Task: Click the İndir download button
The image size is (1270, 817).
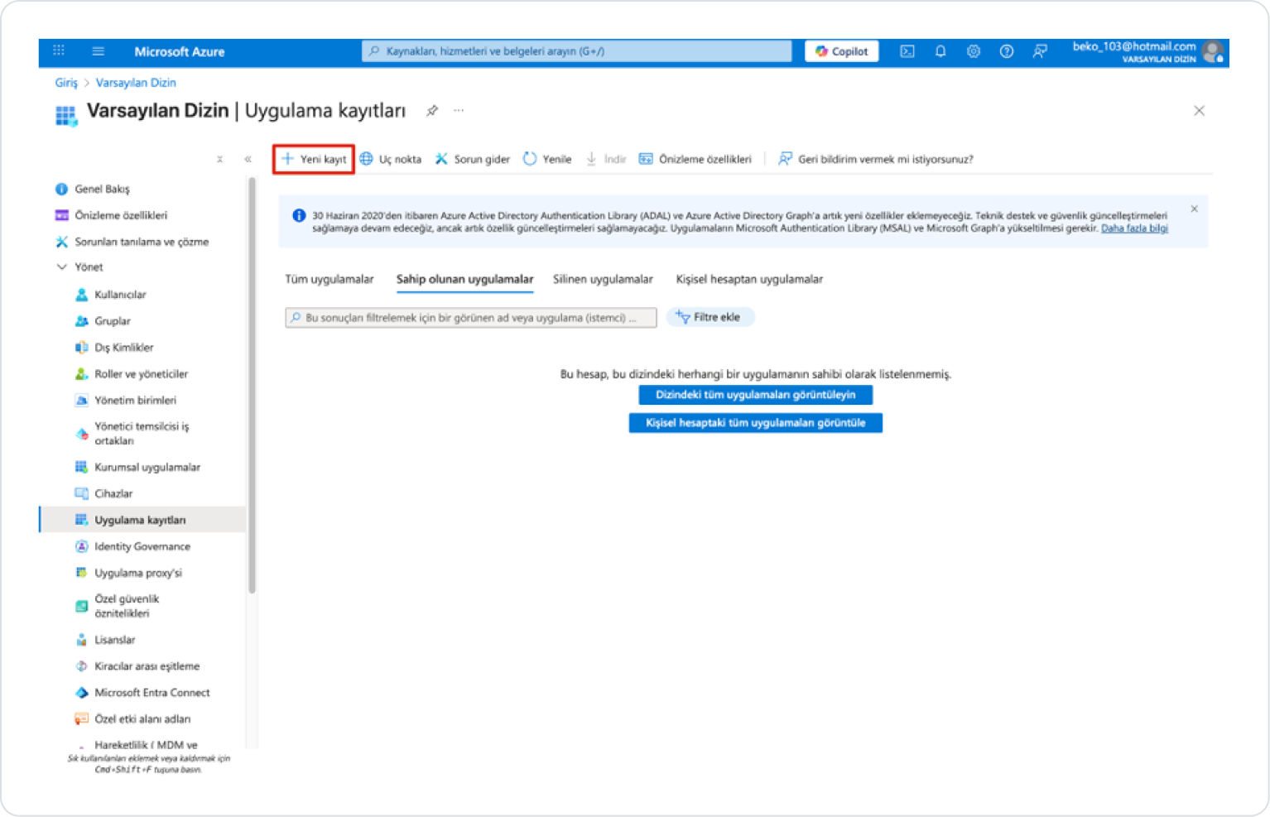Action: (x=606, y=159)
